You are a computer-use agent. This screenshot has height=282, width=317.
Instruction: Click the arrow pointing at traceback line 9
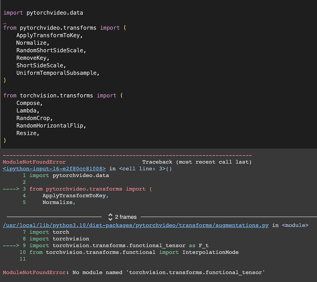[11, 246]
